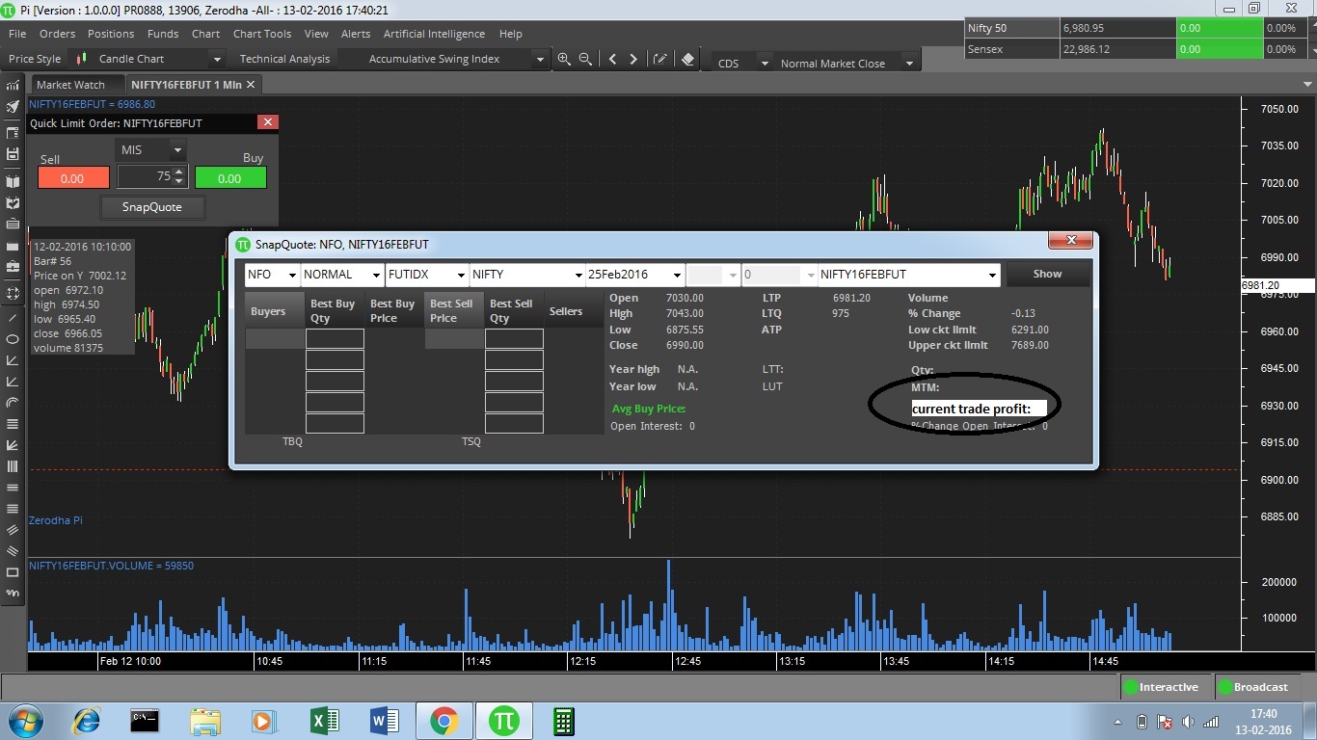This screenshot has height=740, width=1317.
Task: Expand the NIFTY16FEBFUT symbol dropdown in SnapQuote
Action: 992,275
